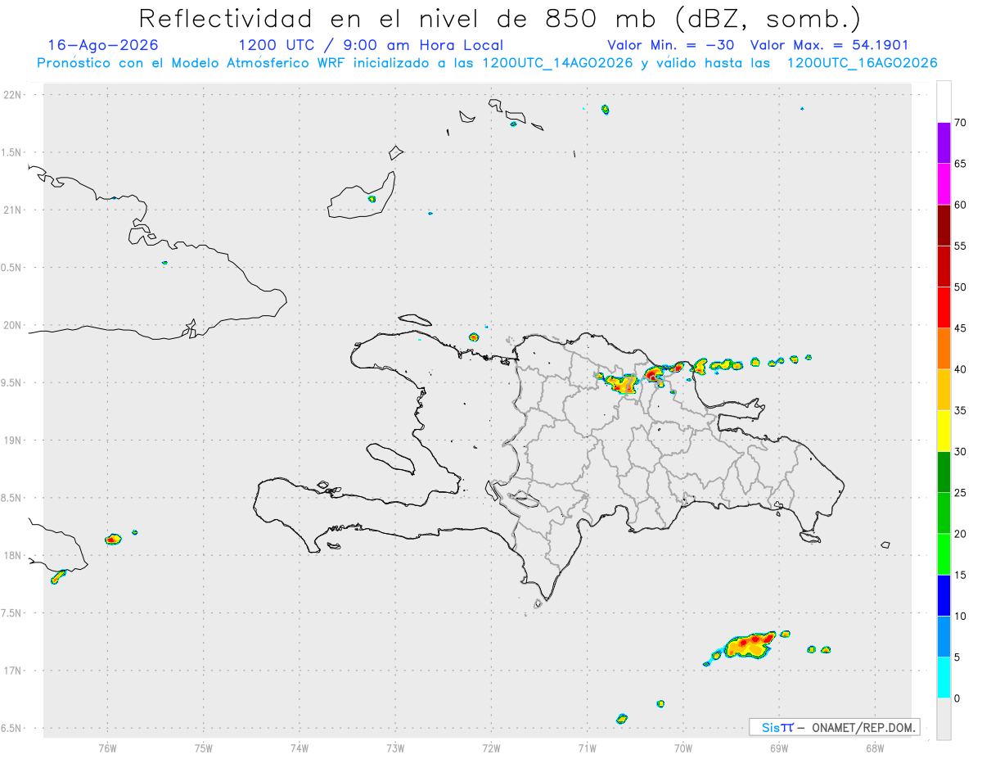Click the WRF model initialization subtitle line
Viewport: 982px width, 759px height.
pos(487,63)
